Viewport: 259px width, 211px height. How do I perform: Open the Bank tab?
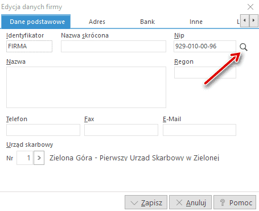pyautogui.click(x=147, y=22)
